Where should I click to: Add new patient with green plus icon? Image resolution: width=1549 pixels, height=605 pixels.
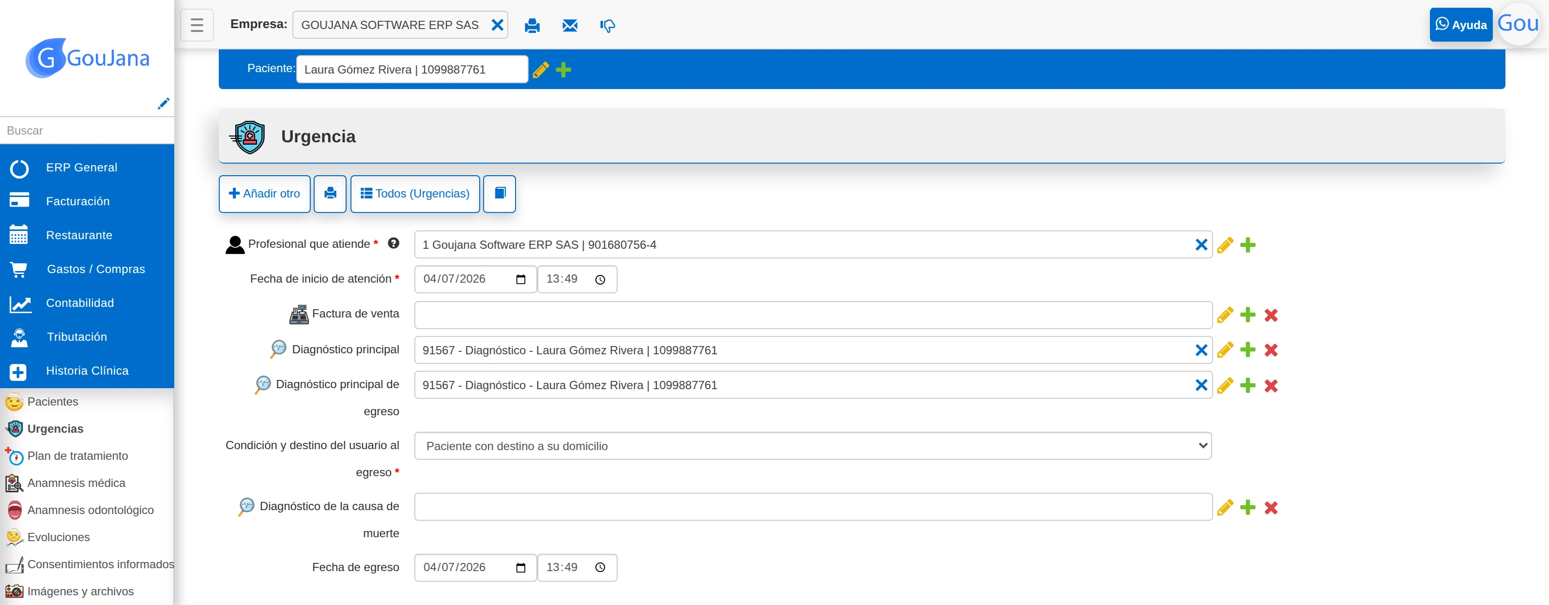click(x=563, y=70)
